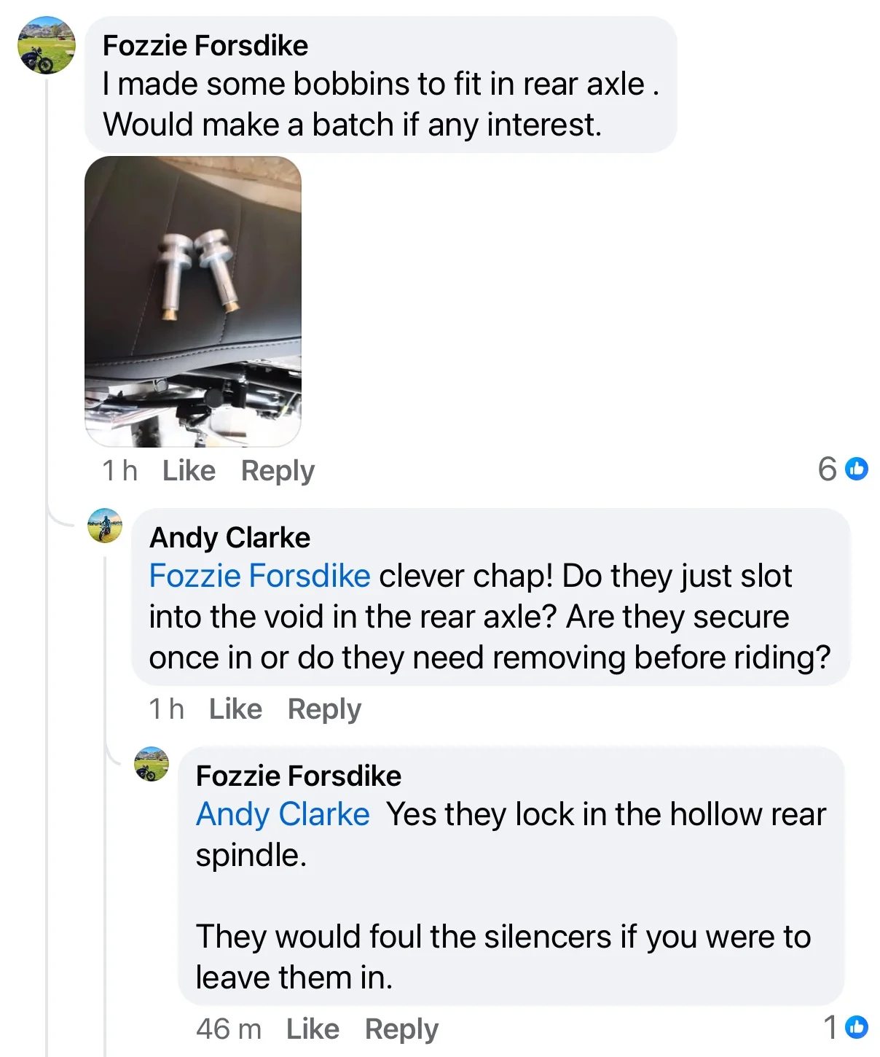Open Fozzie Forsdike's name on the hollow spindle reply
The width and height of the screenshot is (880, 1057).
click(298, 776)
